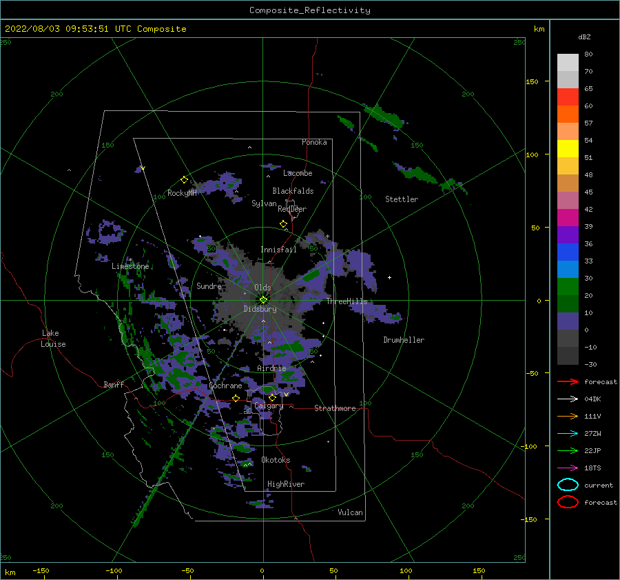Viewport: 620px width, 580px height.
Task: Pick the magenta 18TS arrow icon
Action: click(568, 468)
